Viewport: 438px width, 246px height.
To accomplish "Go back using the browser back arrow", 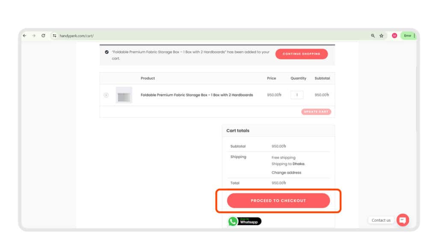I will coord(25,36).
